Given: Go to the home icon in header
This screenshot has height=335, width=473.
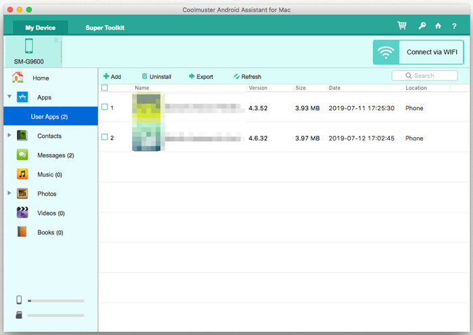Looking at the screenshot, I should 438,26.
